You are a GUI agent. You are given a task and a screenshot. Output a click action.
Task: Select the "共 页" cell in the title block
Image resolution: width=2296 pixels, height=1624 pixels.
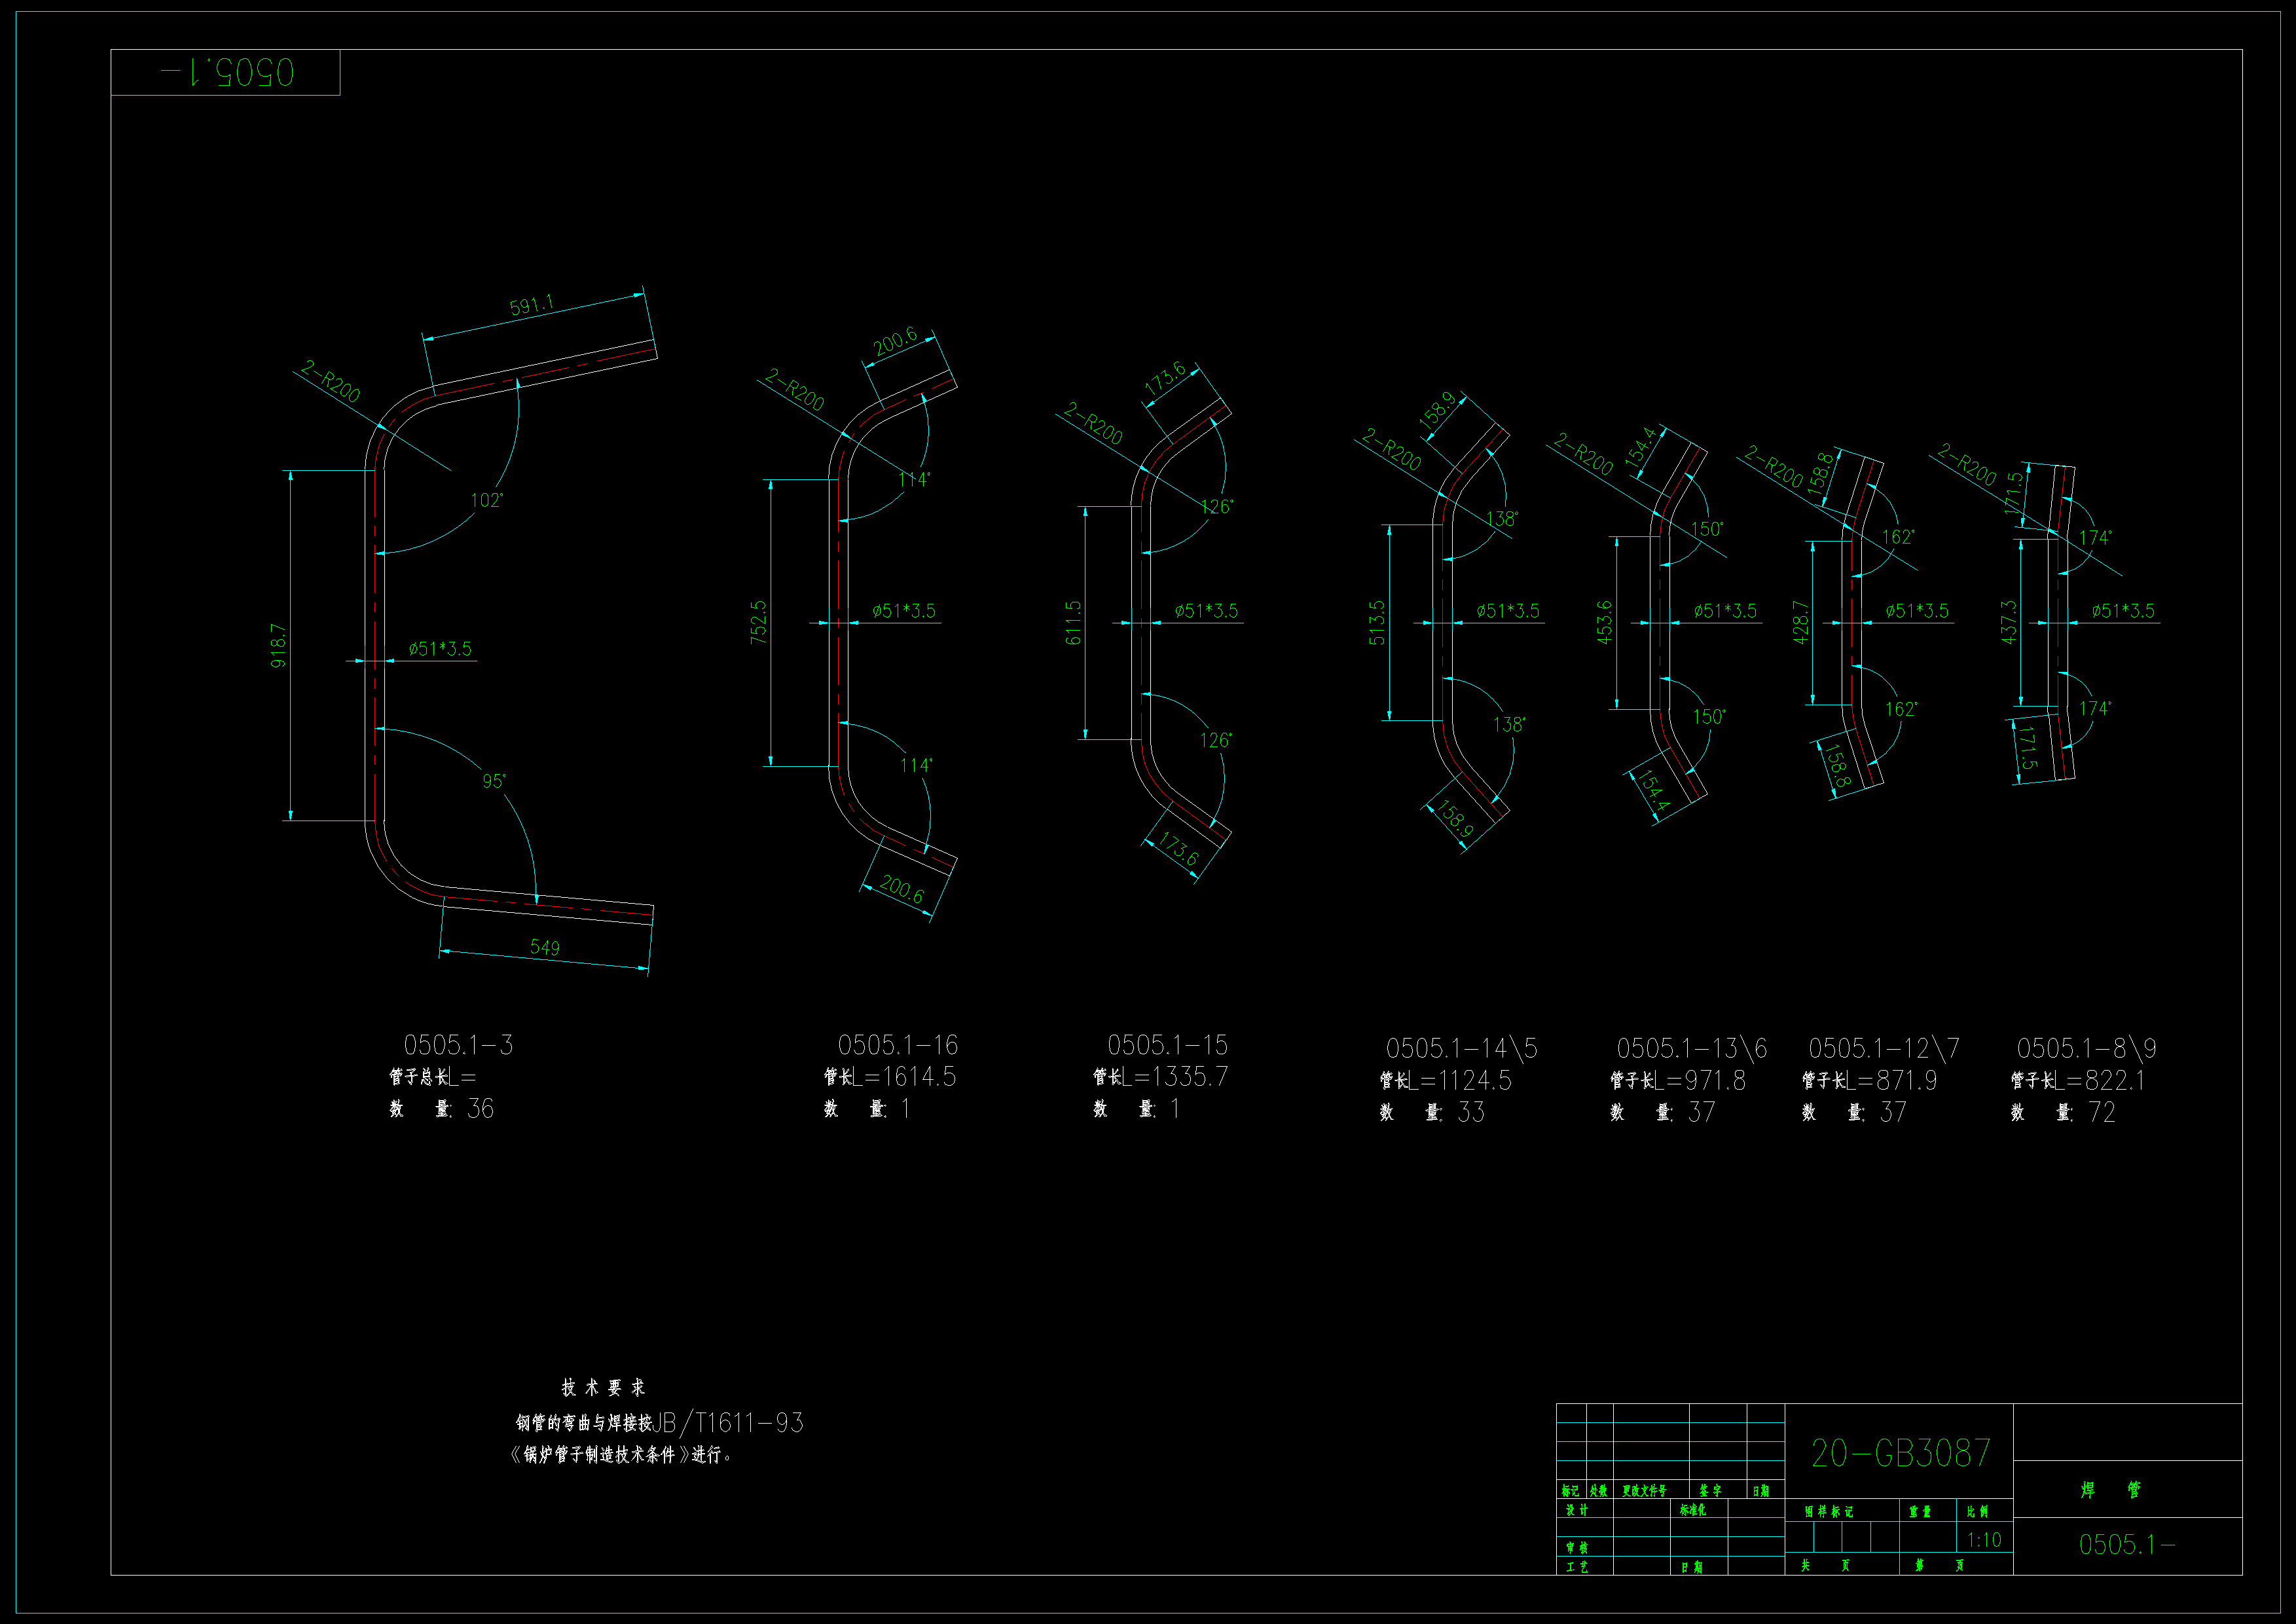[x=1825, y=1565]
